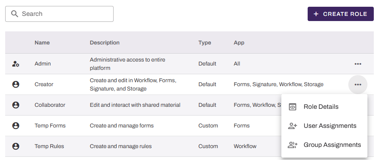Click 'Edit and interact with shared material'

tap(135, 105)
